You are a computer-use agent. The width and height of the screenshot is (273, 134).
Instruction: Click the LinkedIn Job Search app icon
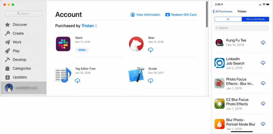(x=219, y=63)
